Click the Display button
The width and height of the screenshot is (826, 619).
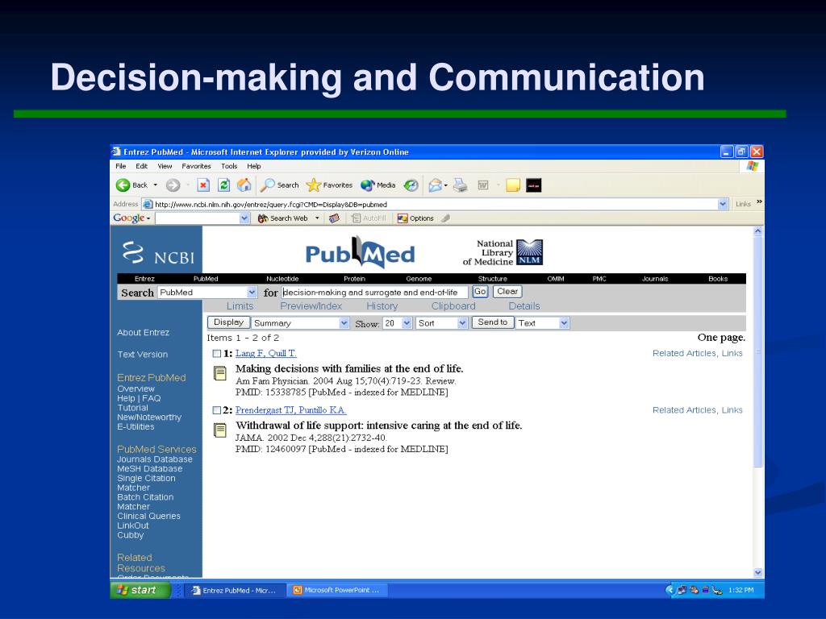point(228,322)
